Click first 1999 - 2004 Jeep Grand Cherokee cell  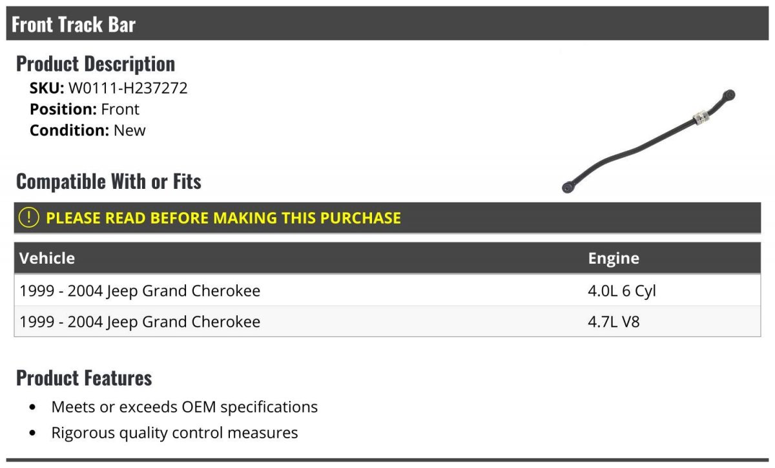coord(140,291)
